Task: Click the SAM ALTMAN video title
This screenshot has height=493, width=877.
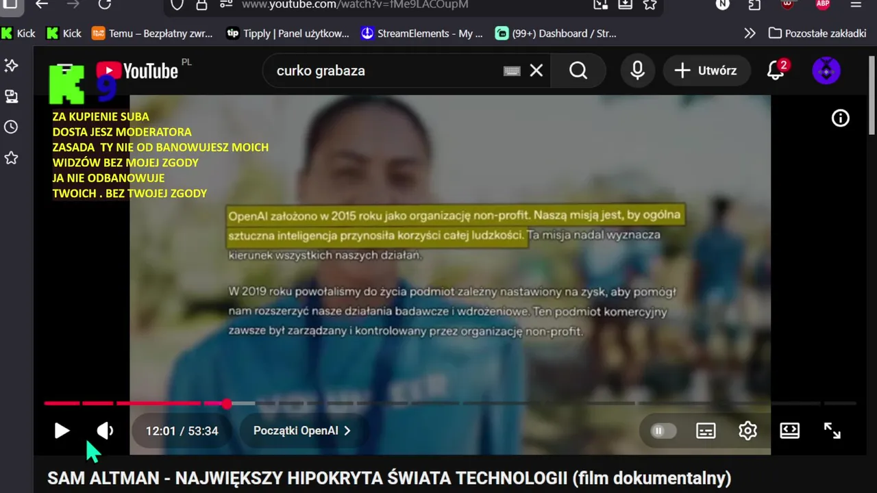Action: coord(389,478)
